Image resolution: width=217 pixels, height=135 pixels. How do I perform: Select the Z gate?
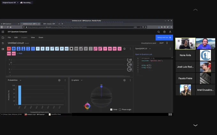click(x=47, y=49)
